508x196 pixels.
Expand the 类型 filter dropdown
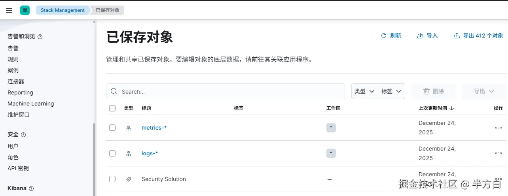(364, 91)
